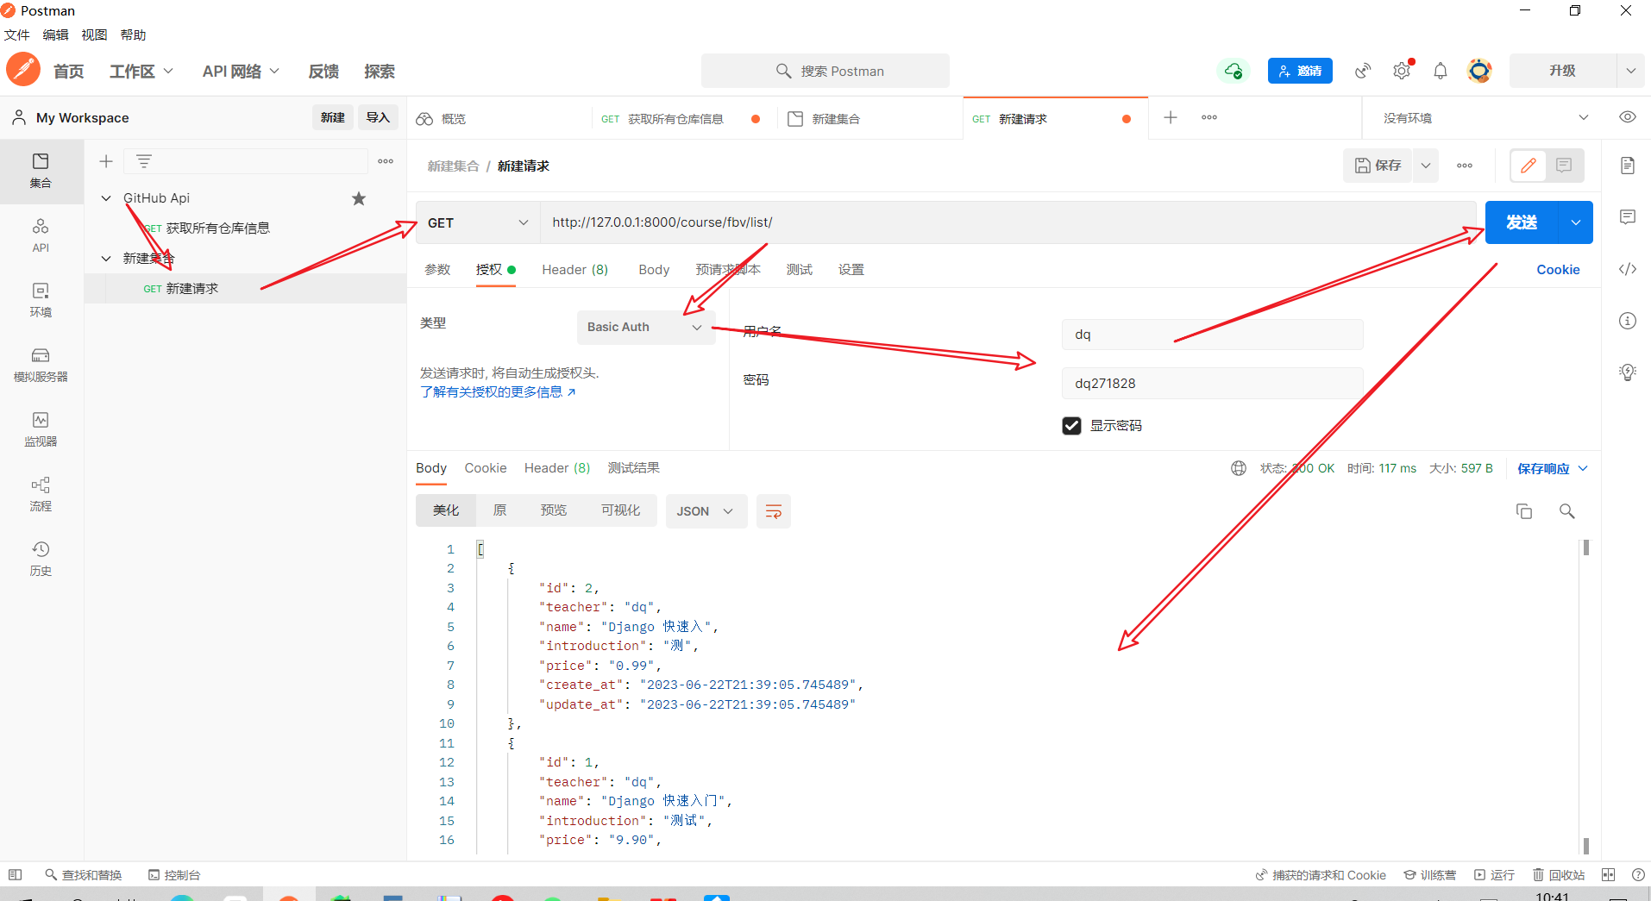1651x901 pixels.
Task: Collapse the 新建集合 collection
Action: point(106,259)
